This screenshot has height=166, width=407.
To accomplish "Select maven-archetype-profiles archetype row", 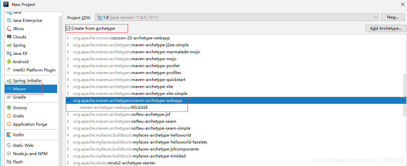I will [x=234, y=73].
